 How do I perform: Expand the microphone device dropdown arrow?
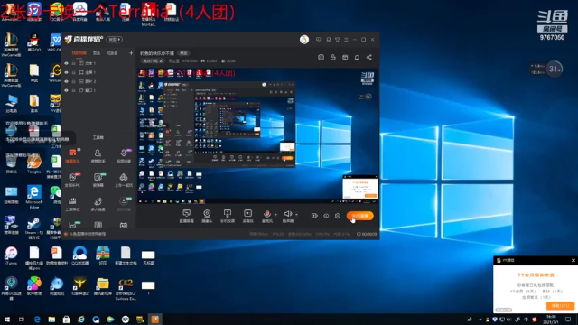pyautogui.click(x=275, y=215)
